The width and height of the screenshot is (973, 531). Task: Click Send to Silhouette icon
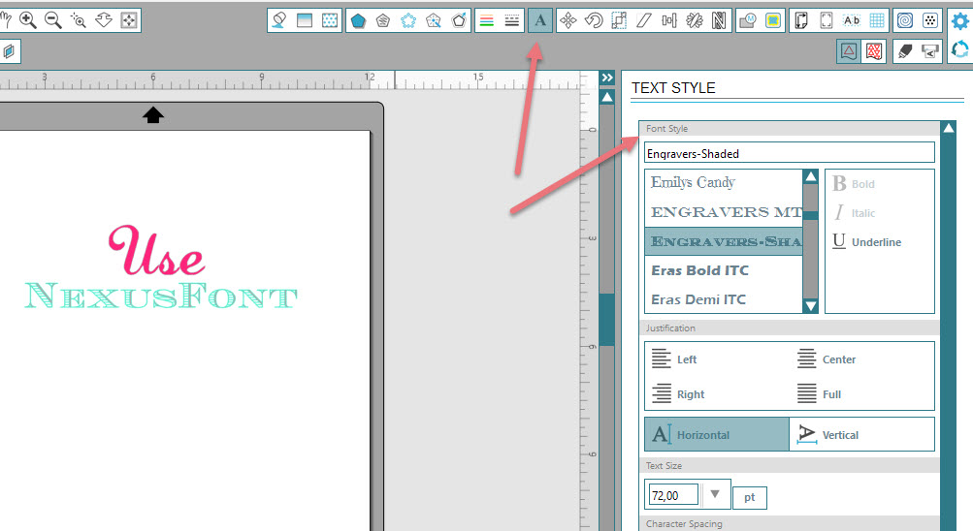coord(930,51)
